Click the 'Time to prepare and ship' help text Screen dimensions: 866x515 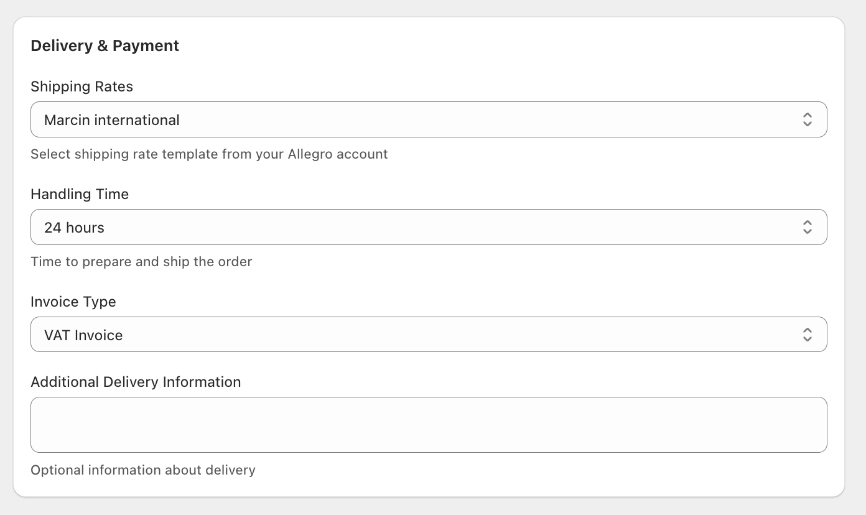point(141,262)
